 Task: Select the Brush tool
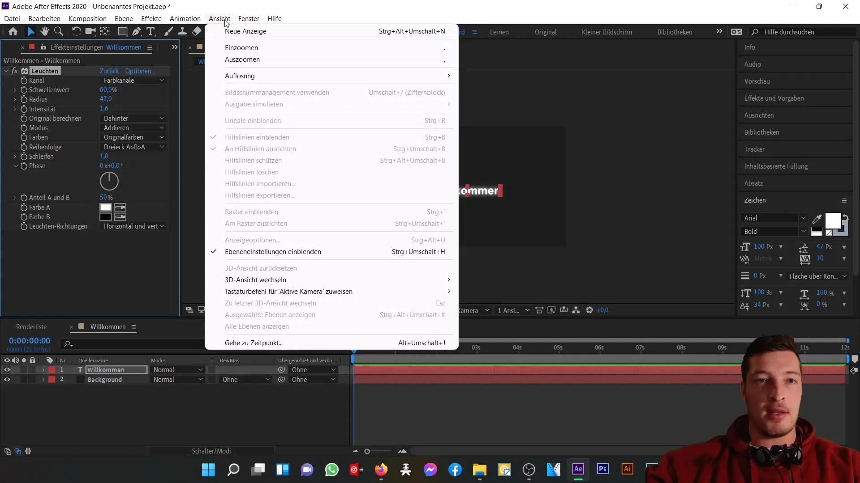[x=168, y=32]
